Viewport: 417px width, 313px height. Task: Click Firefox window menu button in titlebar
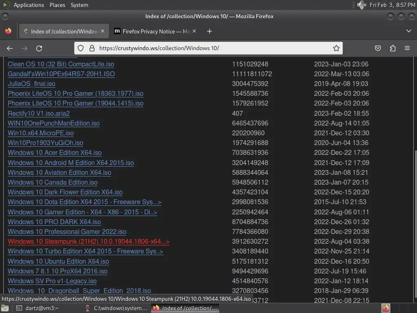pos(5,16)
